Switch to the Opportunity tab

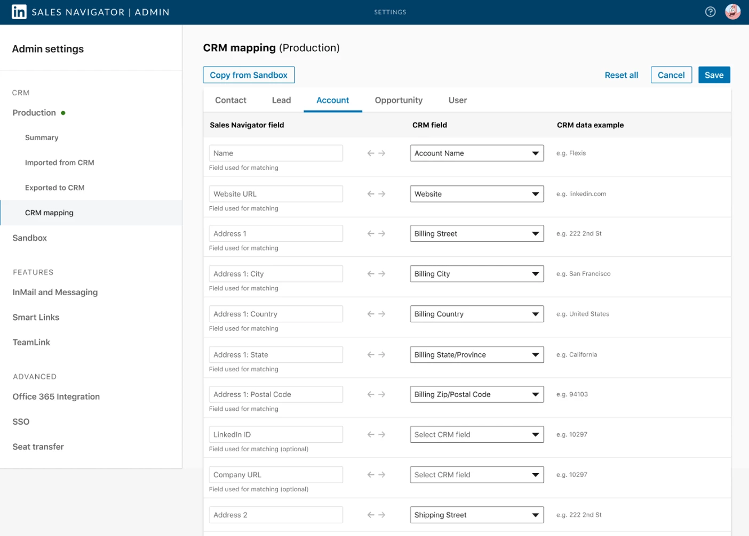399,100
